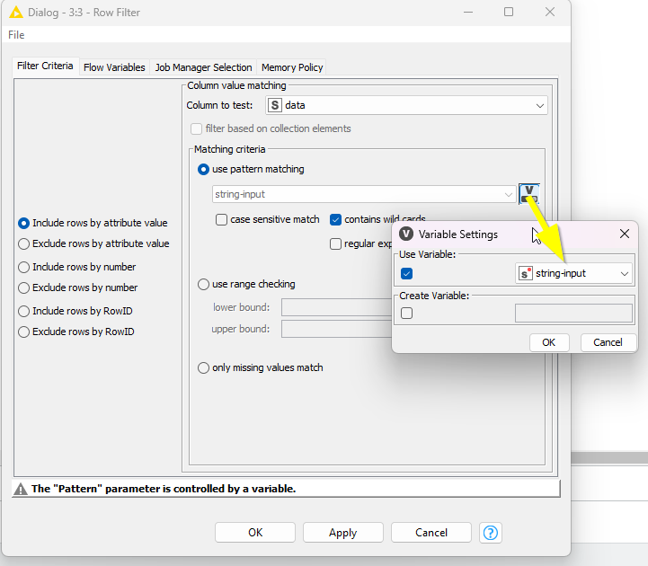Open the Job Manager Selection tab

[203, 67]
